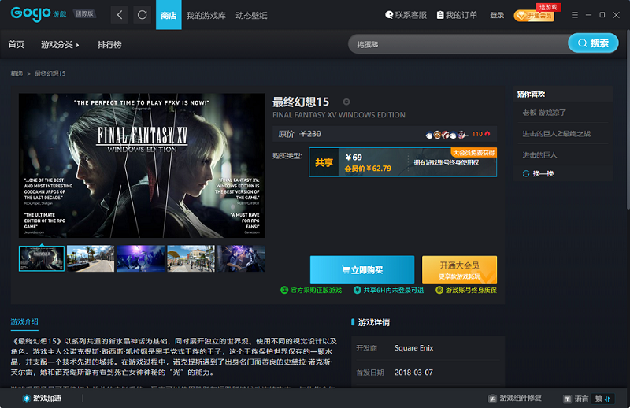This screenshot has height=408, width=630.
Task: Open the 动态壁纸 tab
Action: point(251,15)
